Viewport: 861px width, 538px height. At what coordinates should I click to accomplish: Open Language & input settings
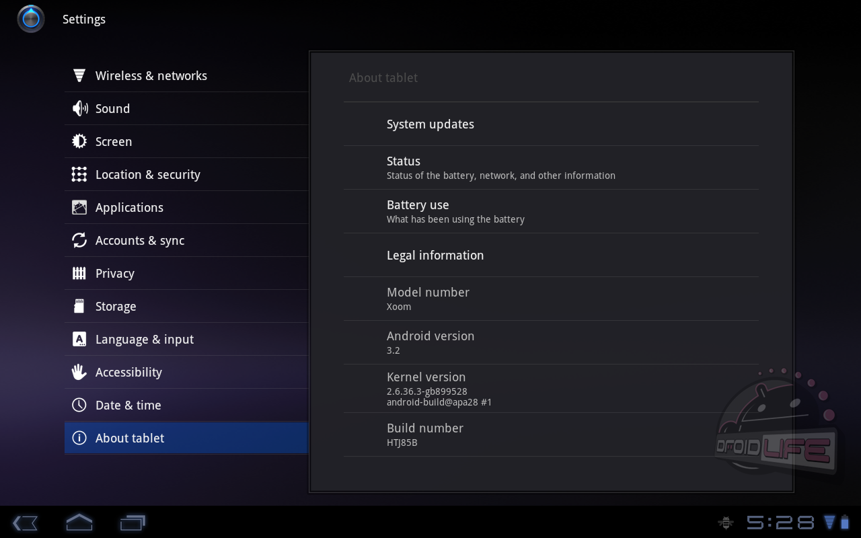pyautogui.click(x=145, y=339)
